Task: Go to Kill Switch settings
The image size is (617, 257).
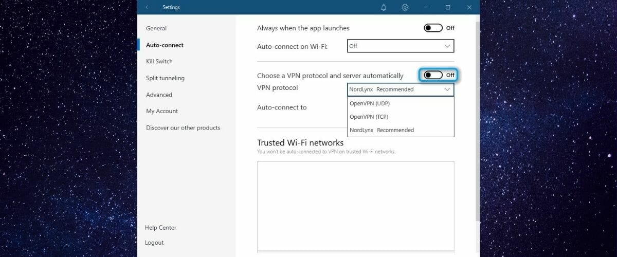Action: coord(159,61)
